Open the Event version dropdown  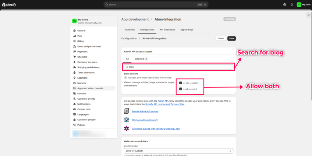pos(179,151)
